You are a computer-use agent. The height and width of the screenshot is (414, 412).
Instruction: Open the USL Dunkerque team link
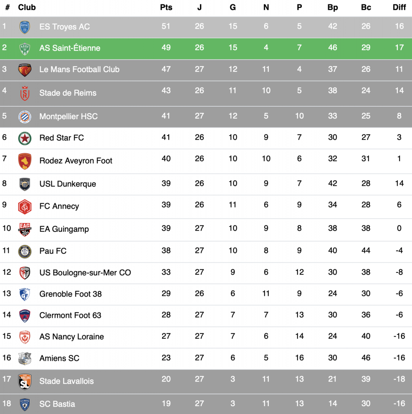point(67,184)
